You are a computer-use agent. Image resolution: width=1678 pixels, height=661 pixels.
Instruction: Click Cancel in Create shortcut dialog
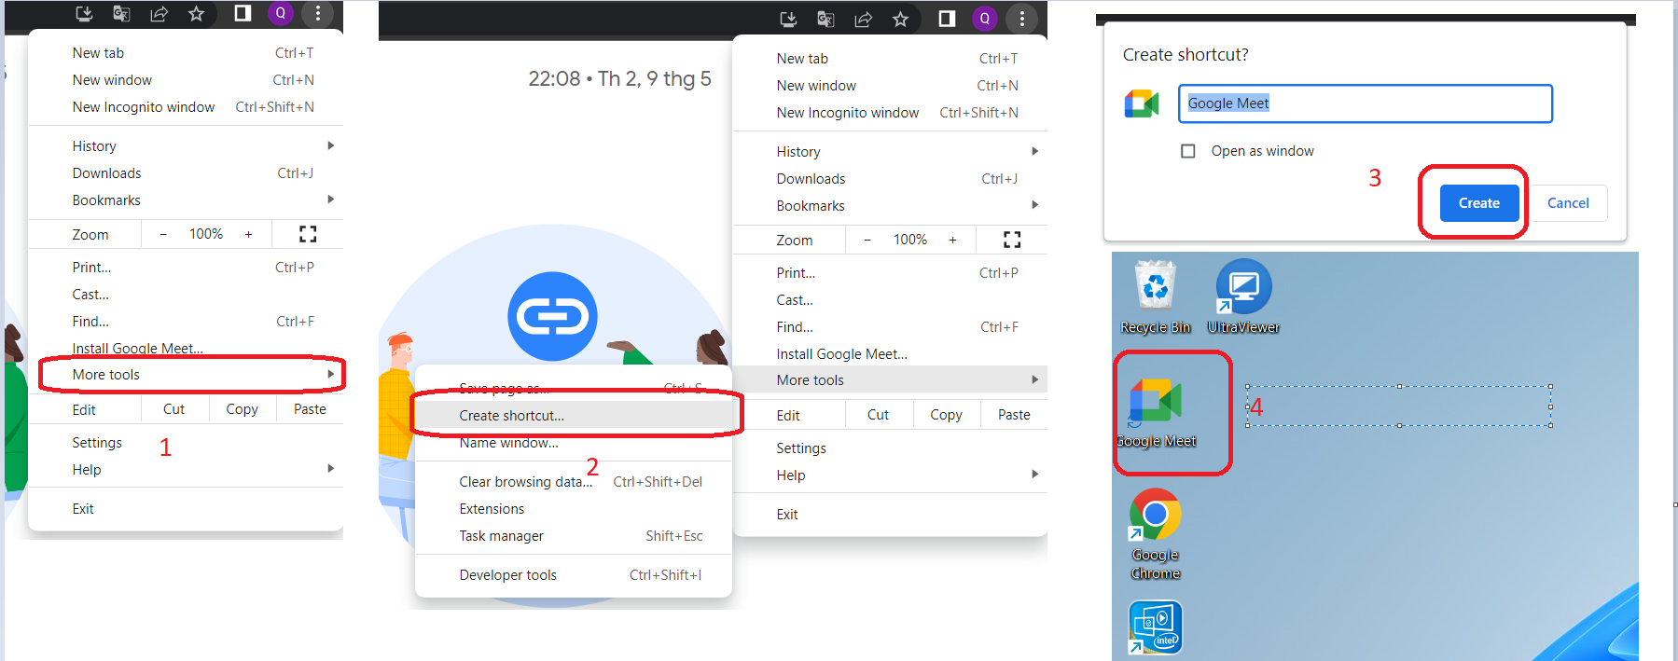[1567, 203]
